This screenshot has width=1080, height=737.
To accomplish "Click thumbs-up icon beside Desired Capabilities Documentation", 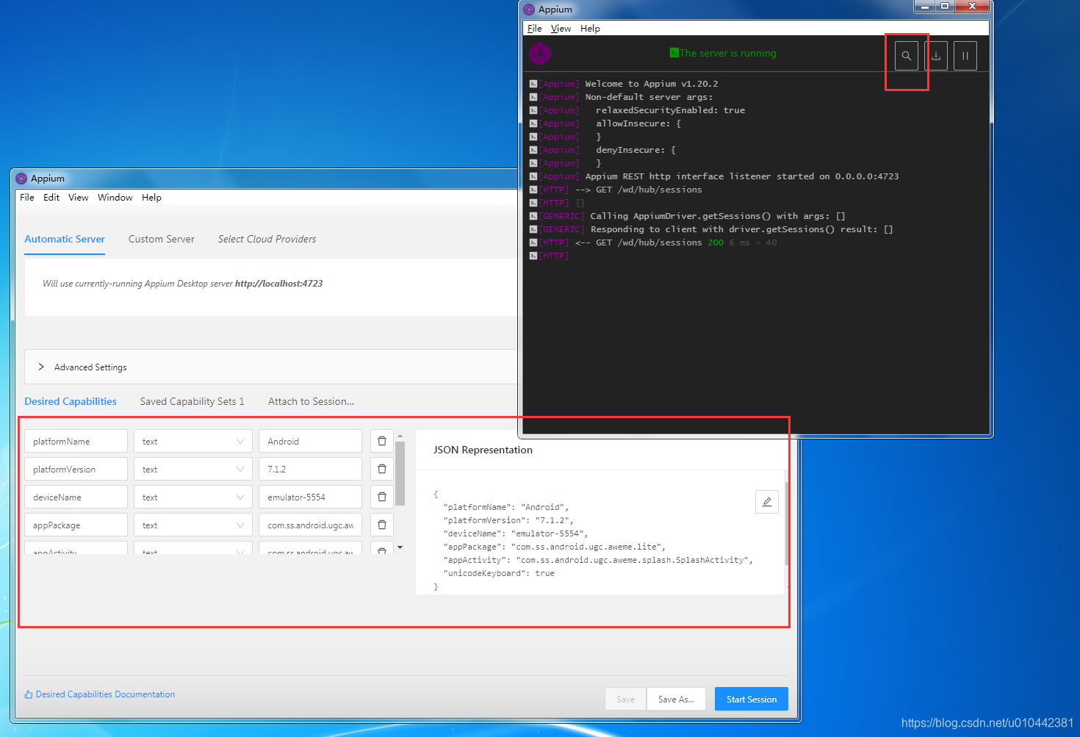I will [x=29, y=694].
